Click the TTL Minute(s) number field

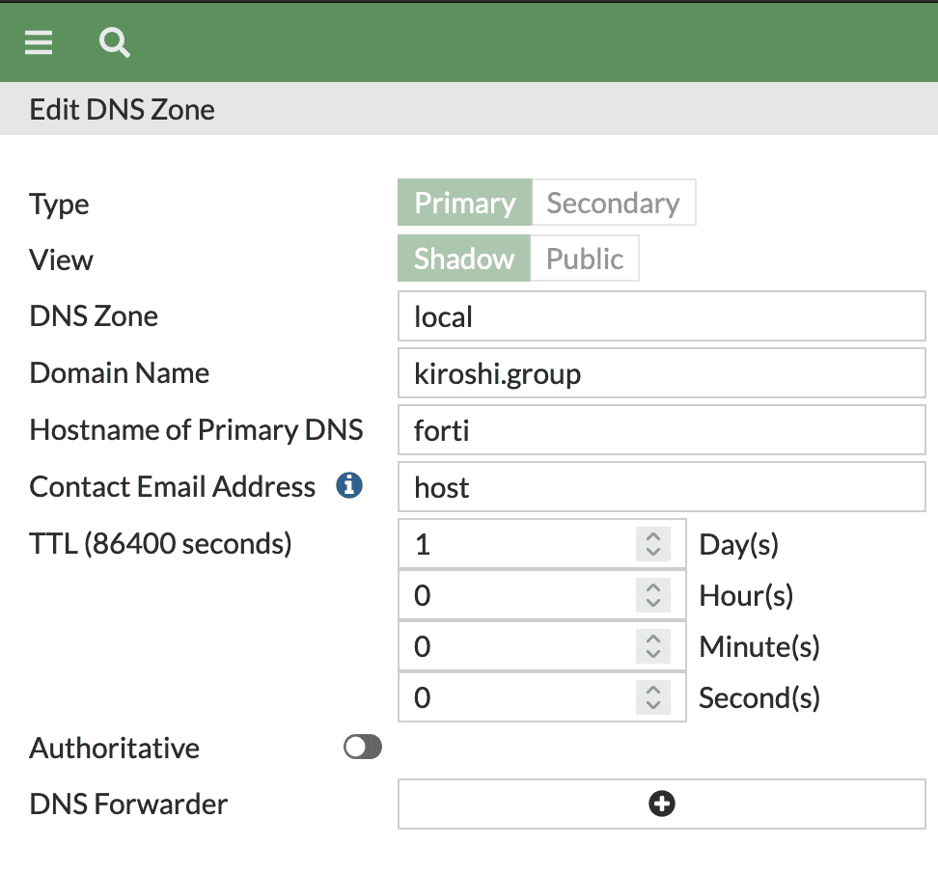(x=541, y=646)
